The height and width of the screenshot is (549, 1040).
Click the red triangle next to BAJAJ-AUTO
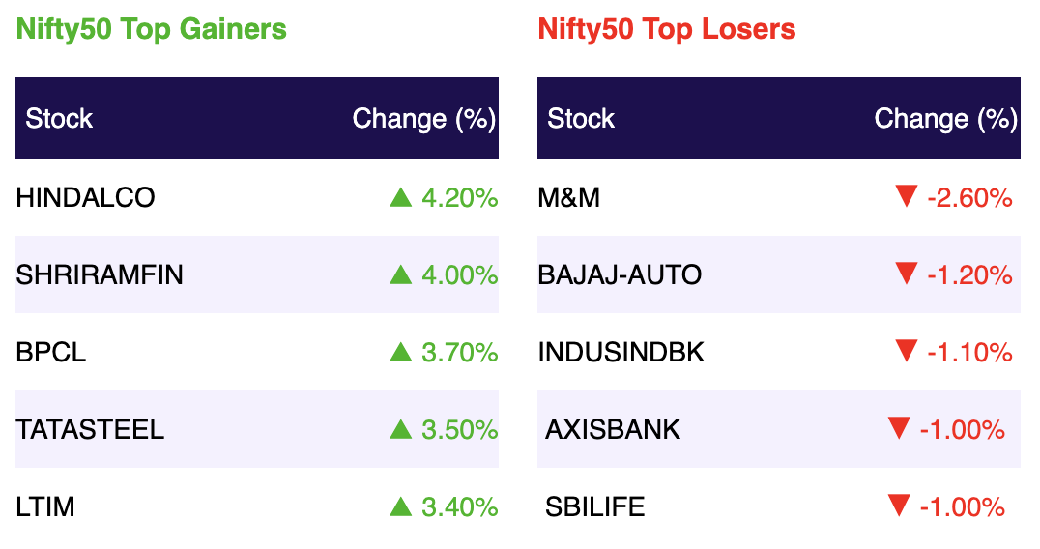(x=906, y=274)
